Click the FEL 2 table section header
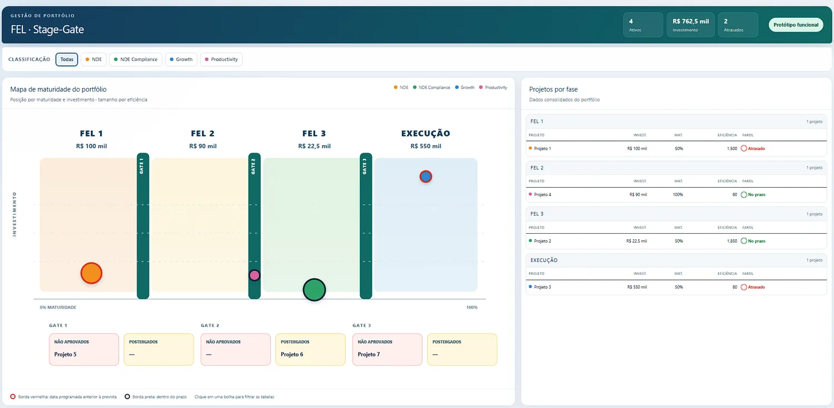The height and width of the screenshot is (408, 834). coord(676,168)
